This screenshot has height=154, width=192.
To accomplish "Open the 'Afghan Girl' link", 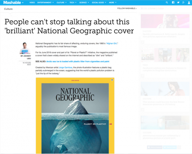I will tap(112, 43).
